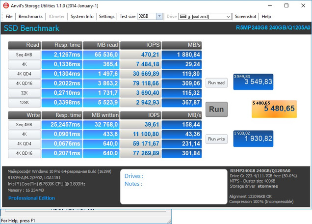Click the large Run button
Screen dimensions: 312x224
pos(216,109)
